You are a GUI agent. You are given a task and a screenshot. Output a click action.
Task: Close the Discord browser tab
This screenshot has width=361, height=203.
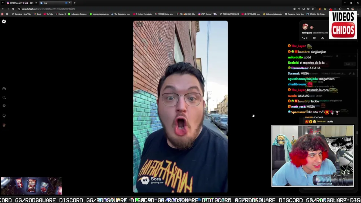(x=36, y=3)
